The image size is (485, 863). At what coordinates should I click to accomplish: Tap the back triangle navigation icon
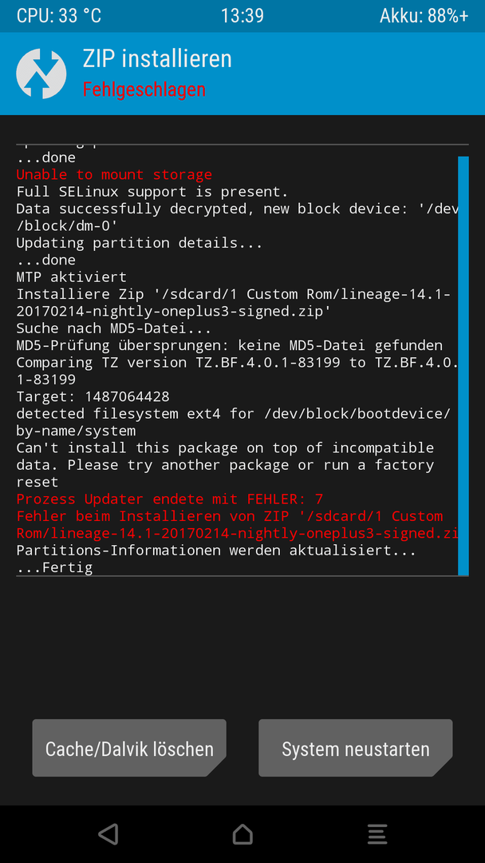108,833
